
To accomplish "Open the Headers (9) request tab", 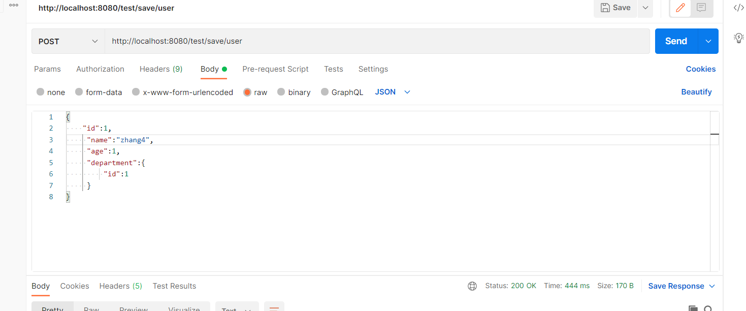I will click(x=161, y=69).
